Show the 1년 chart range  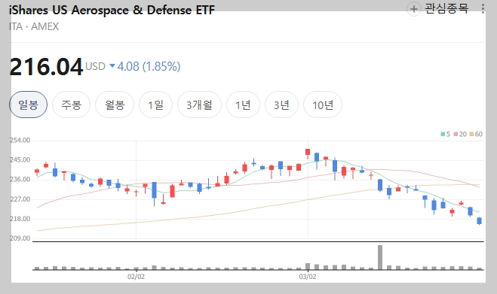click(x=243, y=105)
